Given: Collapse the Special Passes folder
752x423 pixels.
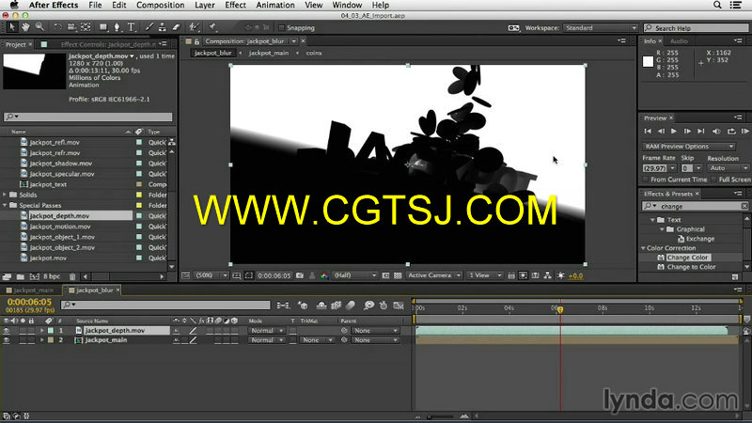Looking at the screenshot, I should [x=6, y=205].
